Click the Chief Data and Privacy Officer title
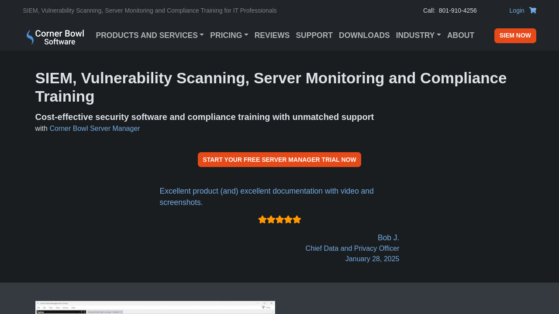This screenshot has height=314, width=559. click(352, 249)
